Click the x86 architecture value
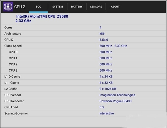The image size is (167, 128). 102,34
